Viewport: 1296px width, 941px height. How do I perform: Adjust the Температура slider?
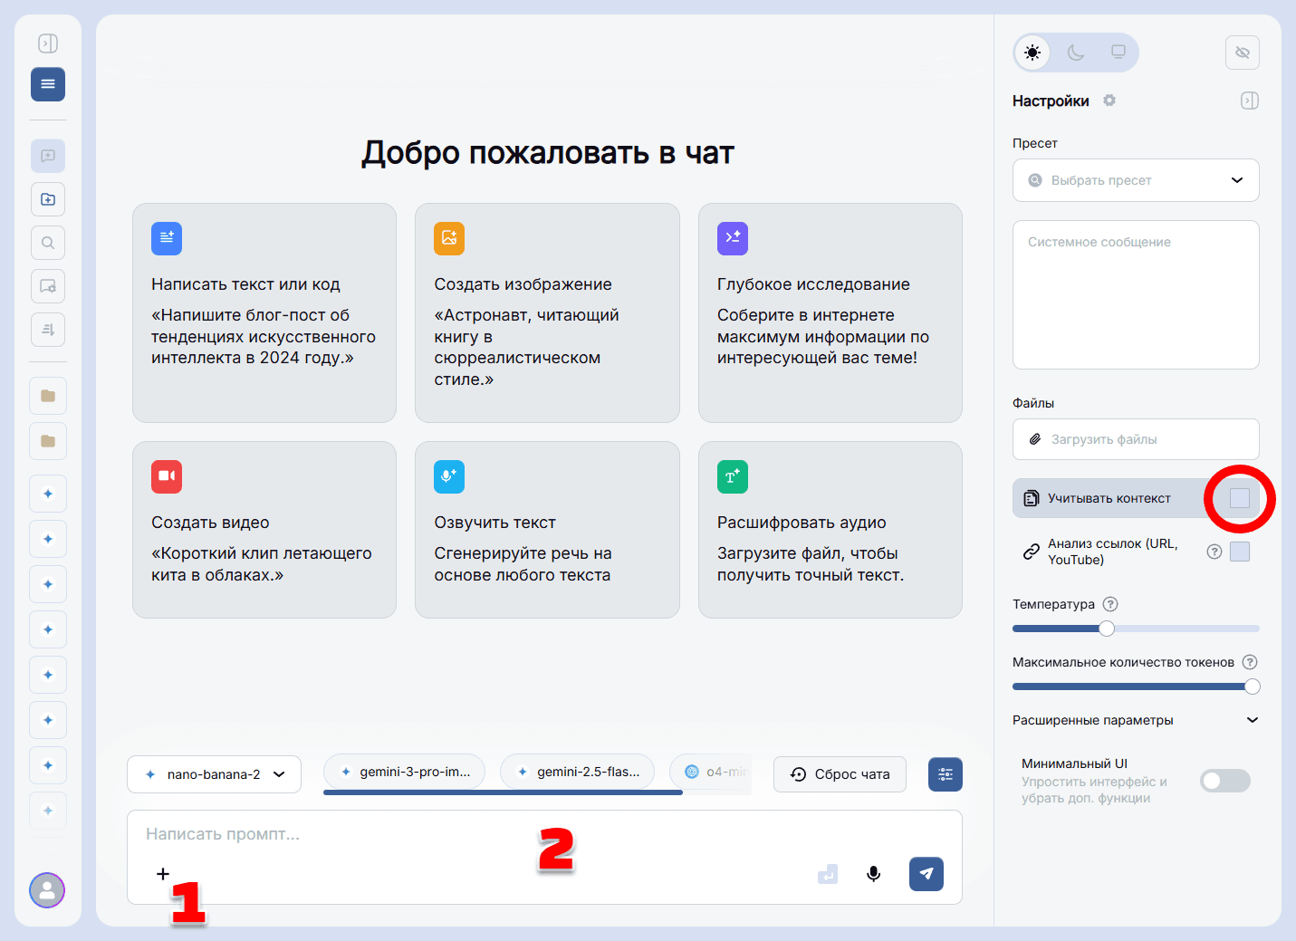pos(1106,628)
